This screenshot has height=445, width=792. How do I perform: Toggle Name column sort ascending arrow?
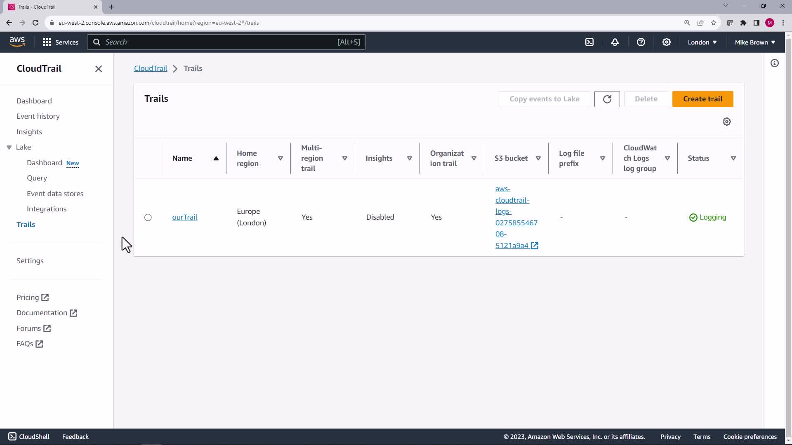pos(216,158)
